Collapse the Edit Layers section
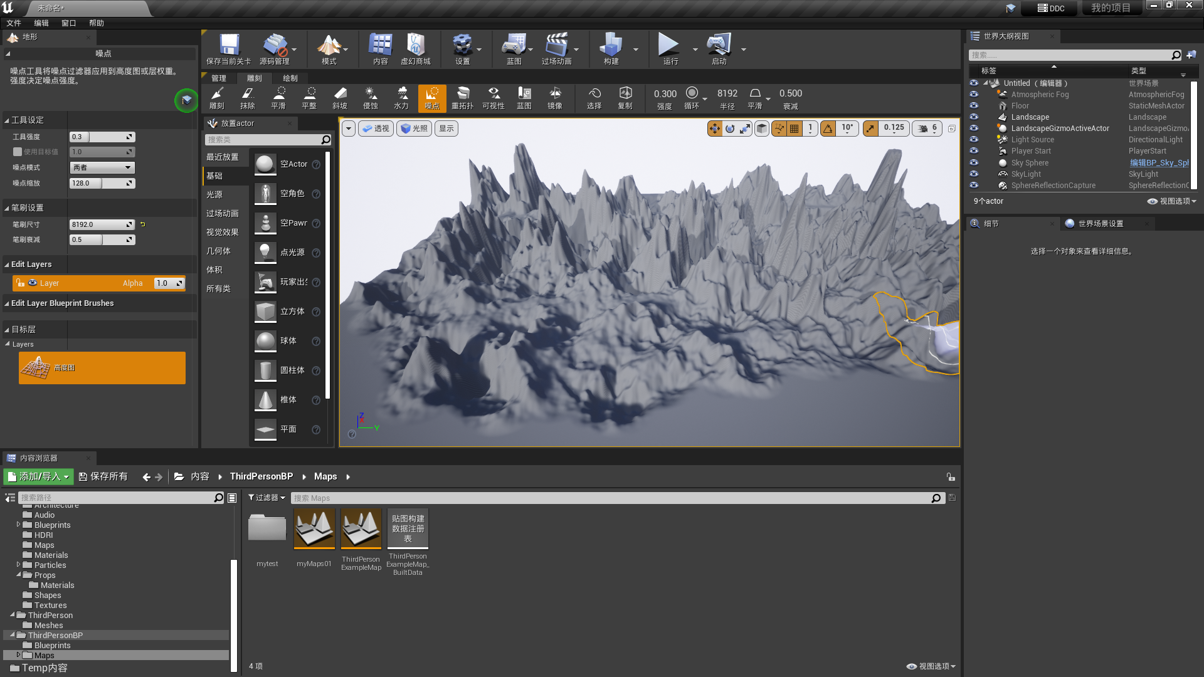This screenshot has width=1204, height=677. 7,265
